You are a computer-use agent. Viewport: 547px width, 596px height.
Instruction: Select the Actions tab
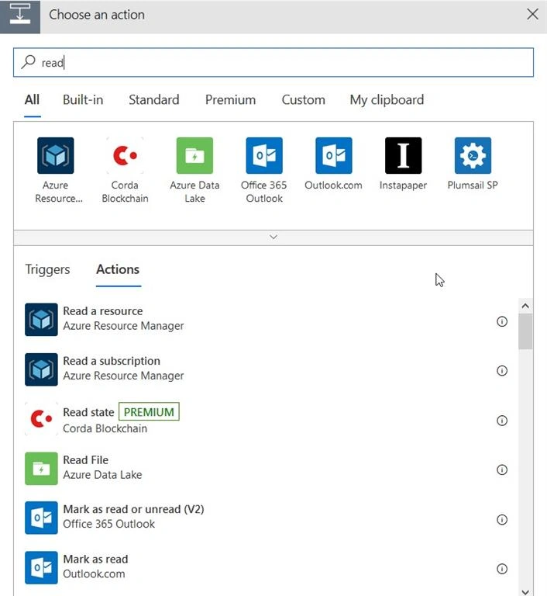tap(118, 269)
